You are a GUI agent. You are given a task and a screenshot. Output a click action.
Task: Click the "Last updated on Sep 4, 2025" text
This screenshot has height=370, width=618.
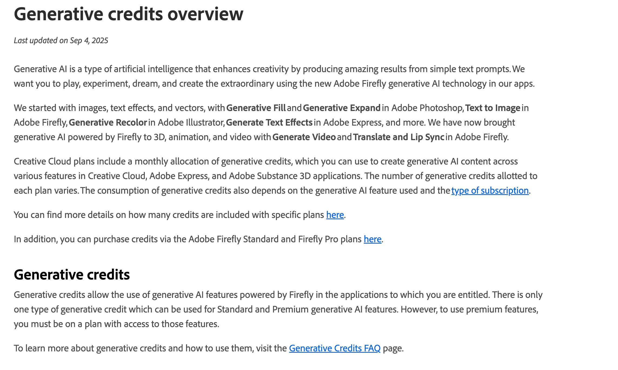click(x=61, y=41)
